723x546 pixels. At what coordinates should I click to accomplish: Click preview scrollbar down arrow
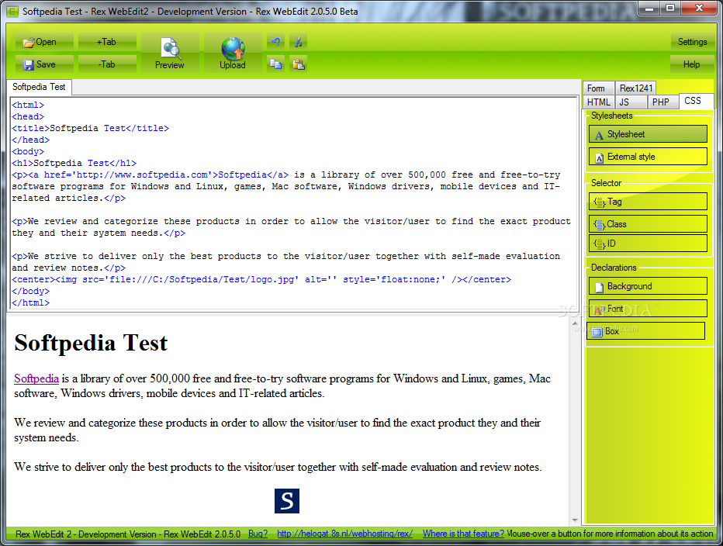tap(575, 520)
